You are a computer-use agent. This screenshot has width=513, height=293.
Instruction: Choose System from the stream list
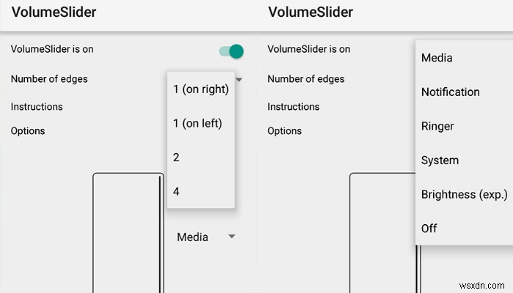coord(440,160)
